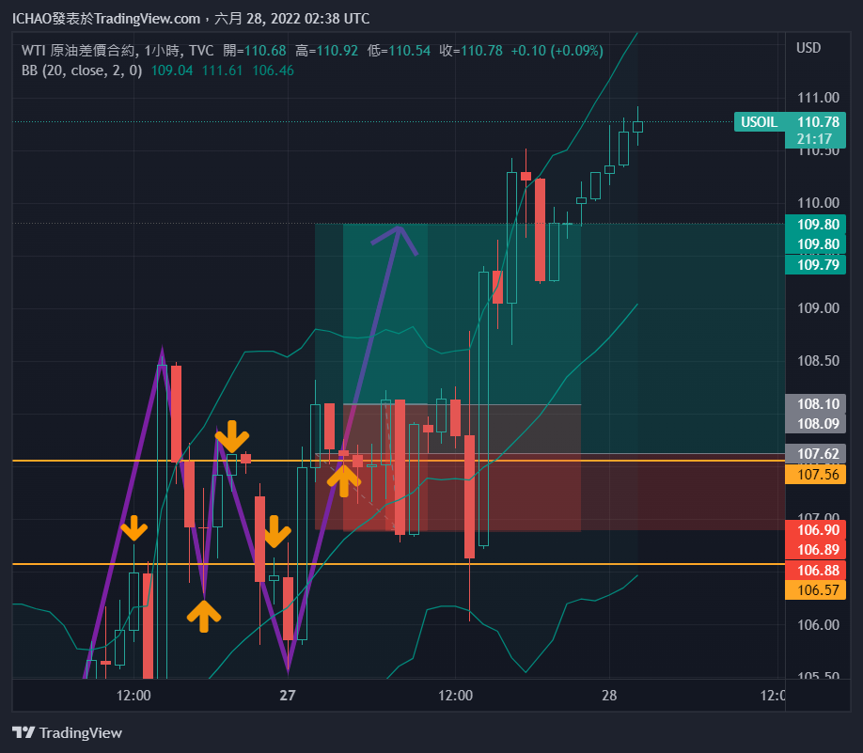Click the gray 107.62 price tag

[818, 453]
